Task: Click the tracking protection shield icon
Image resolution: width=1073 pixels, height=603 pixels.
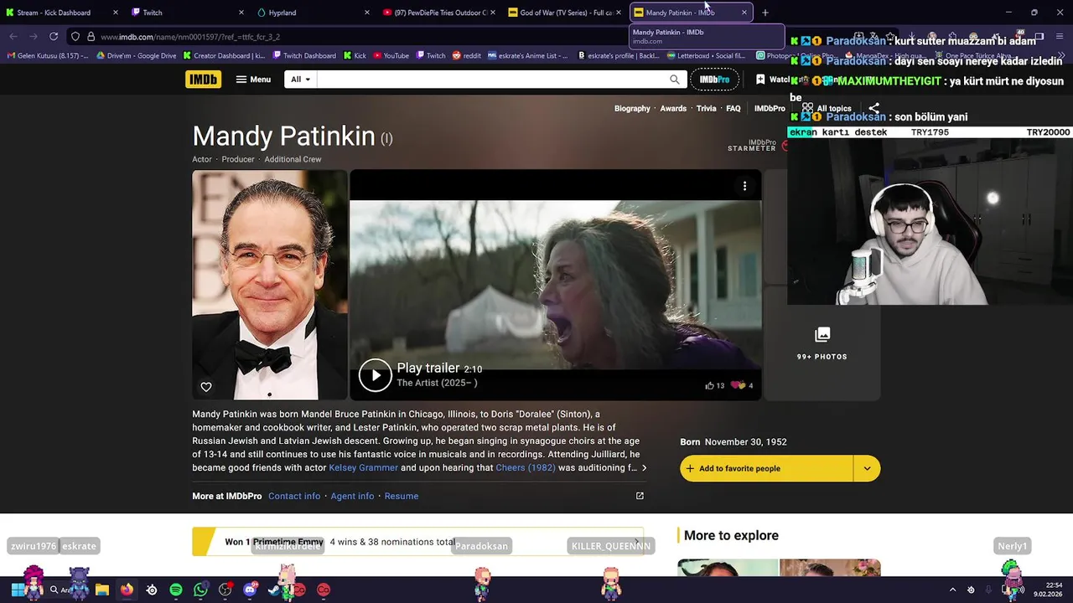Action: [x=75, y=37]
